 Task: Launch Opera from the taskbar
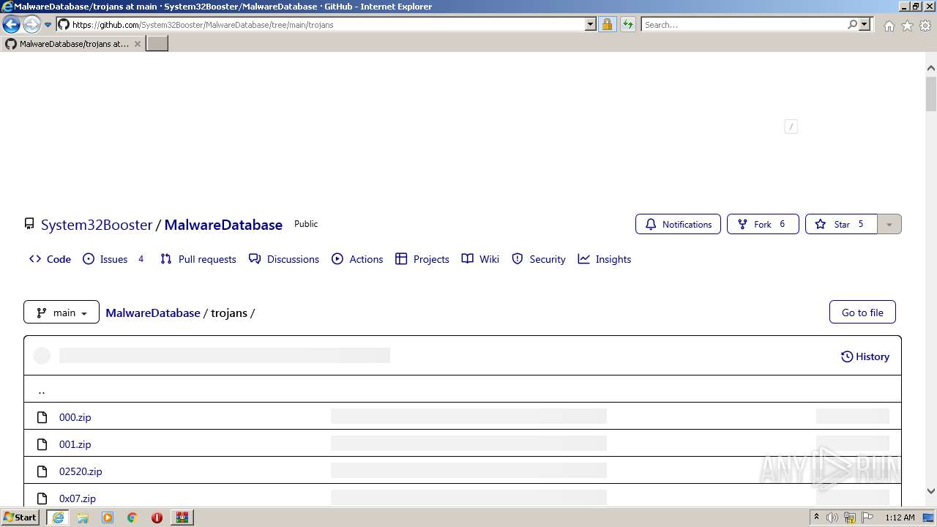157,517
